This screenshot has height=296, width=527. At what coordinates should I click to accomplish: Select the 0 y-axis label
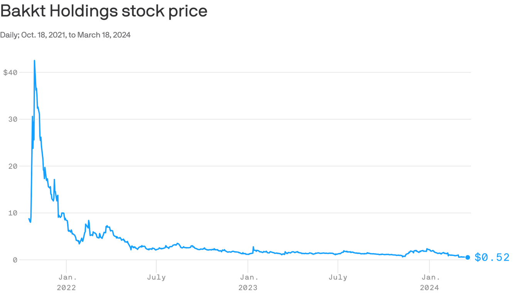[15, 260]
